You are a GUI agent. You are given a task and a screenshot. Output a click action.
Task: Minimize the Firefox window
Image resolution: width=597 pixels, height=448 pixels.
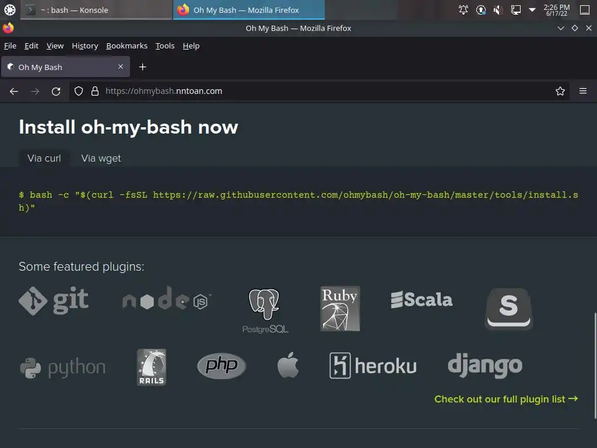pyautogui.click(x=560, y=28)
